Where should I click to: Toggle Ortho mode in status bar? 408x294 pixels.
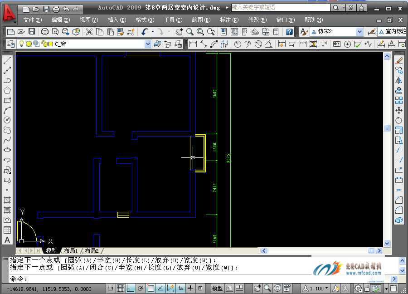[131, 288]
